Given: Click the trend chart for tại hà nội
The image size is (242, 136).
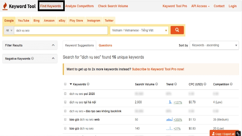Looking at the screenshot, I should pyautogui.click(x=170, y=102).
